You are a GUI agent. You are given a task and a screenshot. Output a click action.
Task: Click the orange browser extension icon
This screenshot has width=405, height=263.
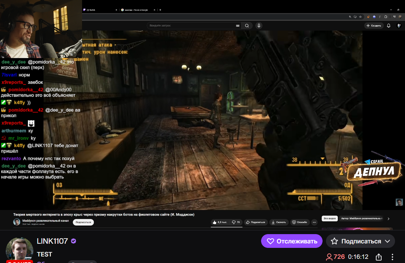click(x=368, y=17)
